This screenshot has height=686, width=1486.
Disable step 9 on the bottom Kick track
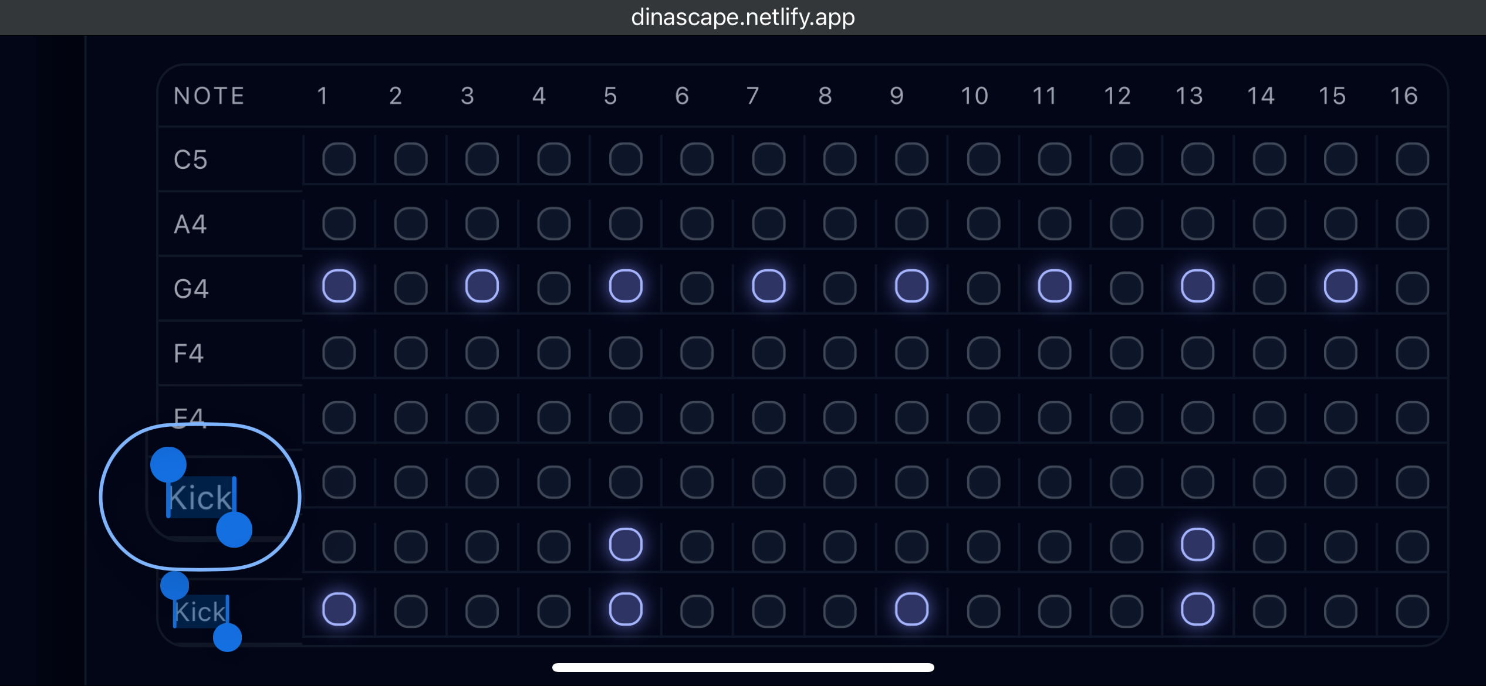coord(911,610)
